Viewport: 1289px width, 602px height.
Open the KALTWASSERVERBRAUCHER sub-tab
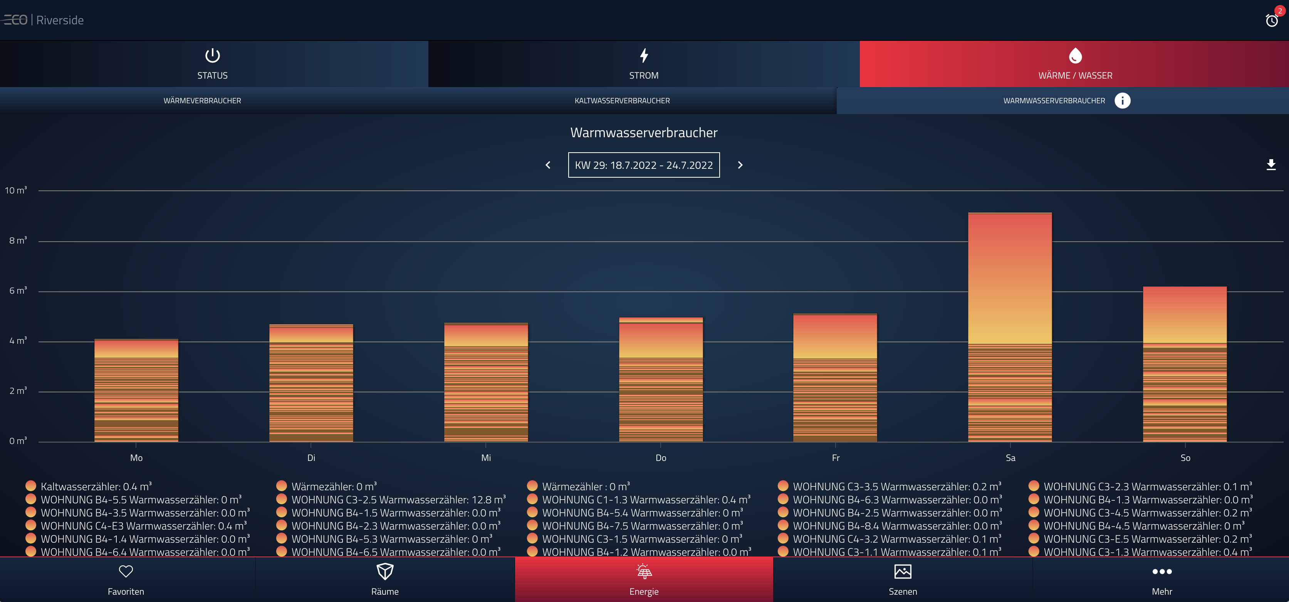click(x=622, y=101)
